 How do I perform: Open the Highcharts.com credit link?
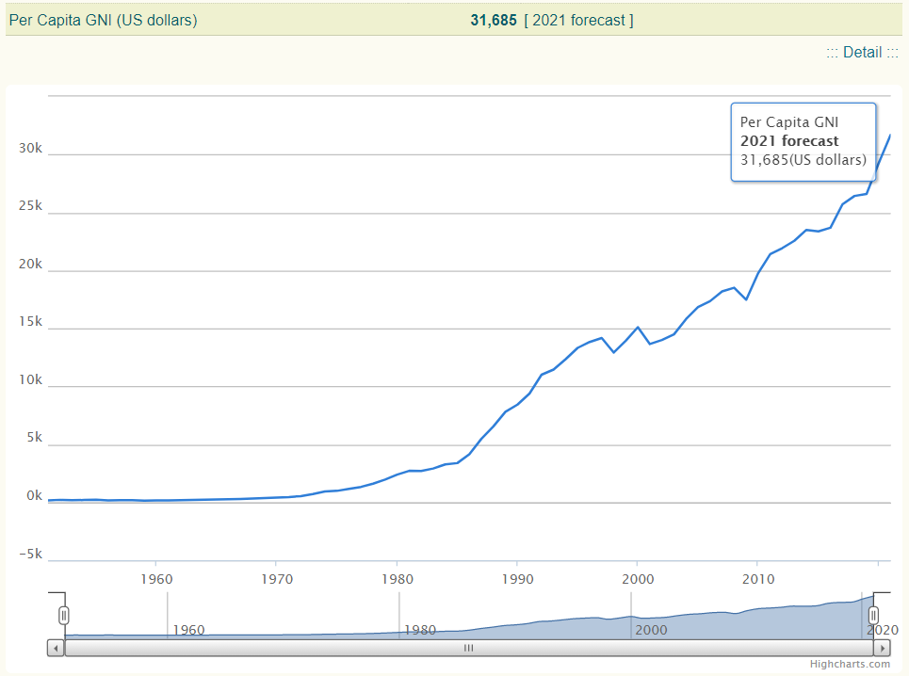coord(853,664)
